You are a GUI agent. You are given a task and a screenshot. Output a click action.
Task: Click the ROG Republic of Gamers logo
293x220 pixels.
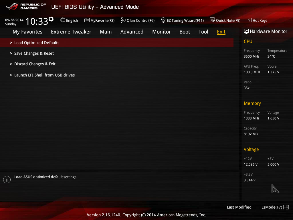point(25,6)
